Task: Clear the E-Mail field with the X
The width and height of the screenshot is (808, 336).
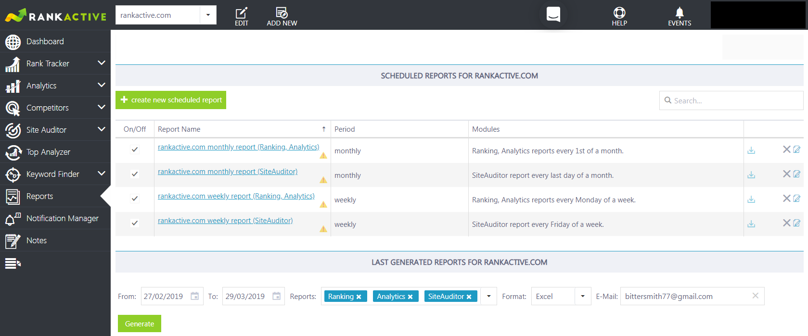Action: [x=756, y=296]
